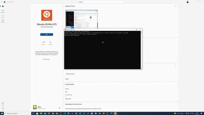Viewport: 204px width, 115px height.
Task: Click the Ubuntu icon in terminal title bar
Action: click(65, 30)
